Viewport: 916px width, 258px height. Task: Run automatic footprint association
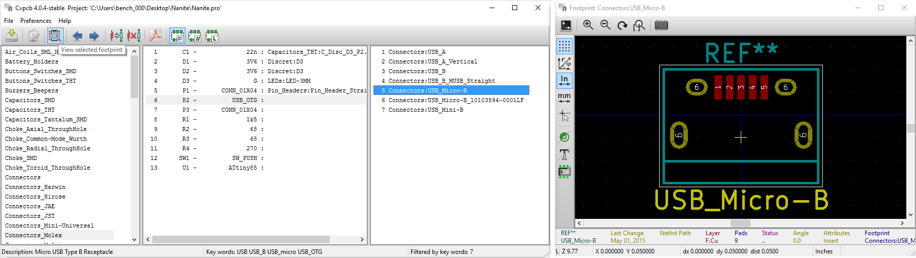point(116,36)
